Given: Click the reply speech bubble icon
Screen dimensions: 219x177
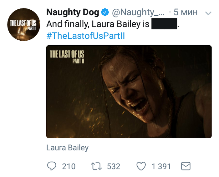Looking at the screenshot, I should tap(52, 166).
